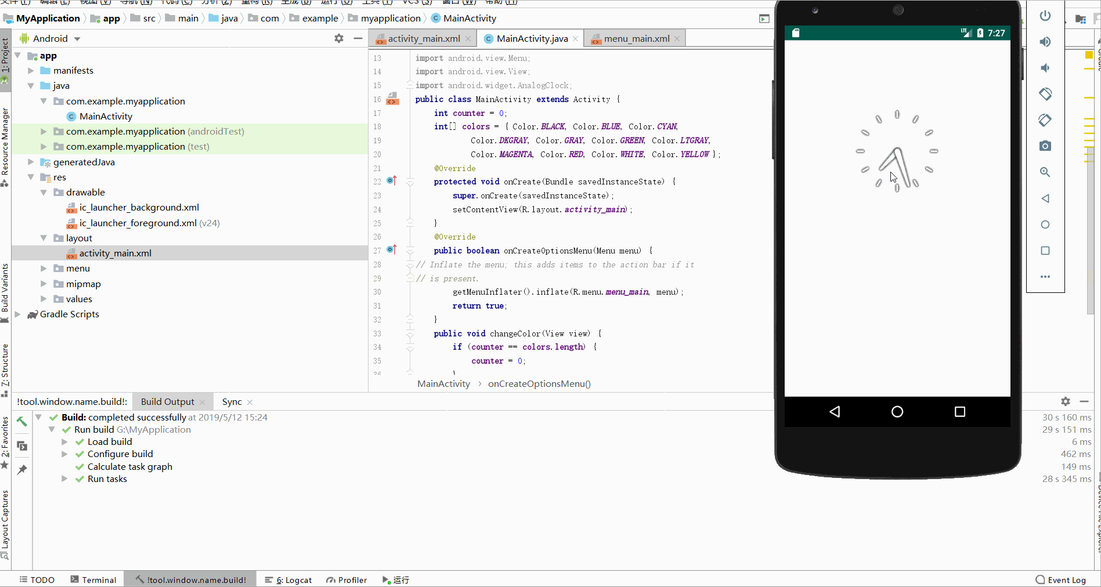This screenshot has width=1101, height=587.
Task: Open MainActivity in the project tree
Action: [106, 117]
